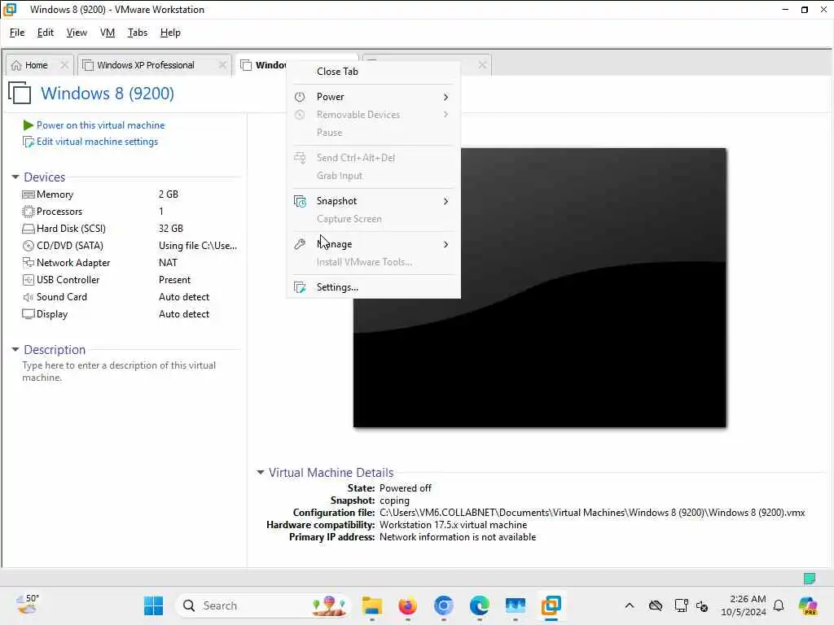Select the Display monitor icon
This screenshot has width=834, height=625.
tap(29, 314)
